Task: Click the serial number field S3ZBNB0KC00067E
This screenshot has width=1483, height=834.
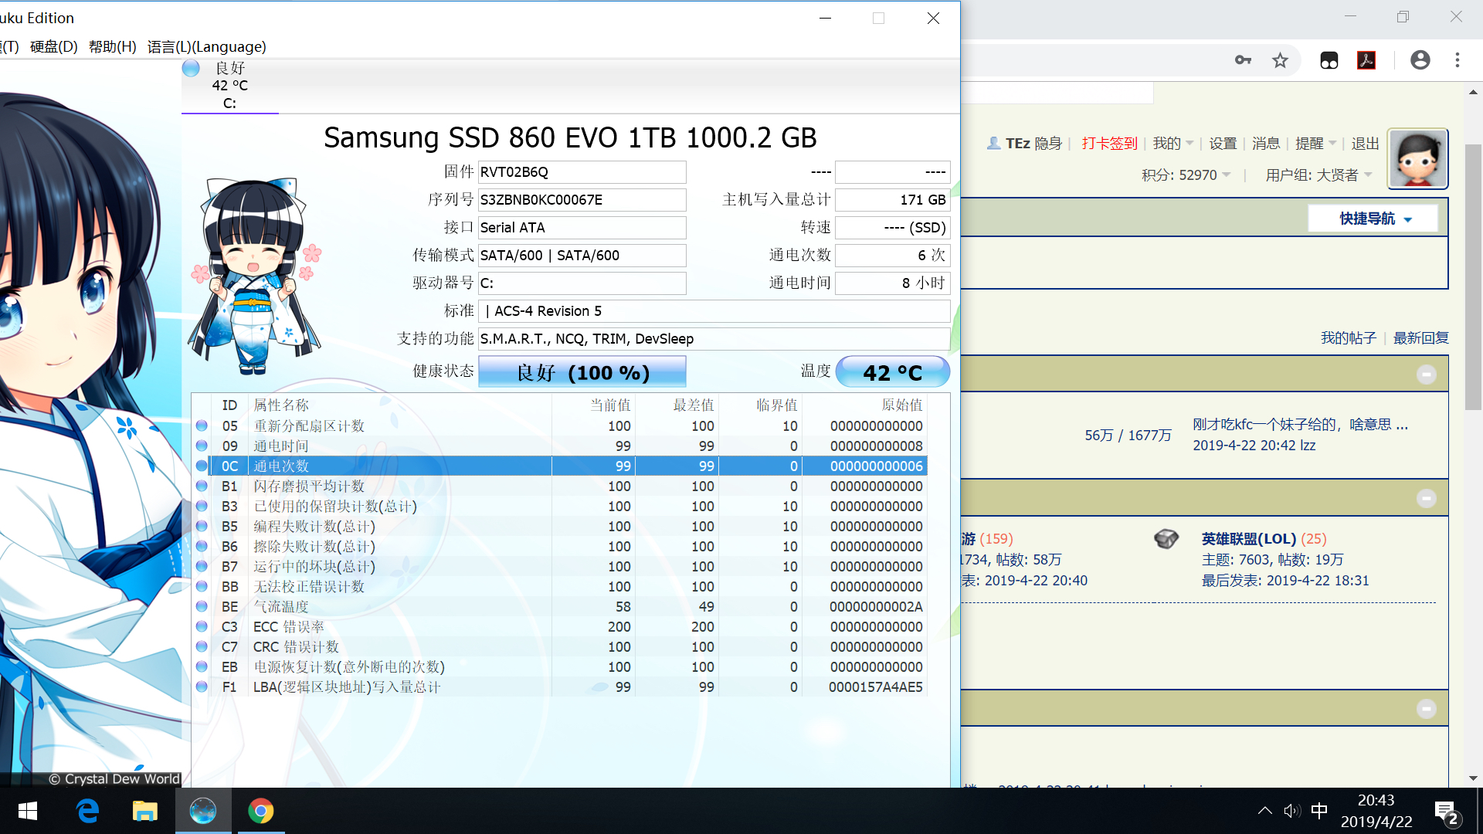Action: [x=582, y=199]
